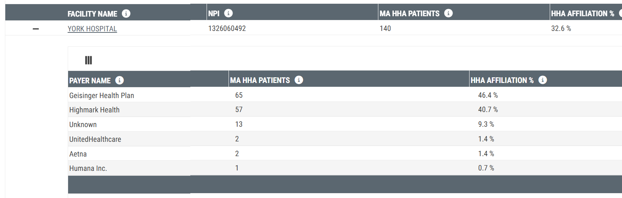Viewport: 622px width, 198px height.
Task: Sort payer table by HHA Affiliation %
Action: (502, 80)
